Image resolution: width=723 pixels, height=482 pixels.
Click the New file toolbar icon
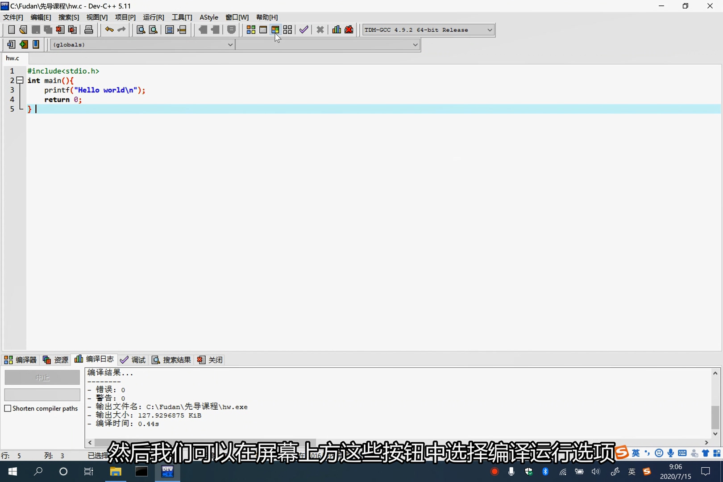11,30
